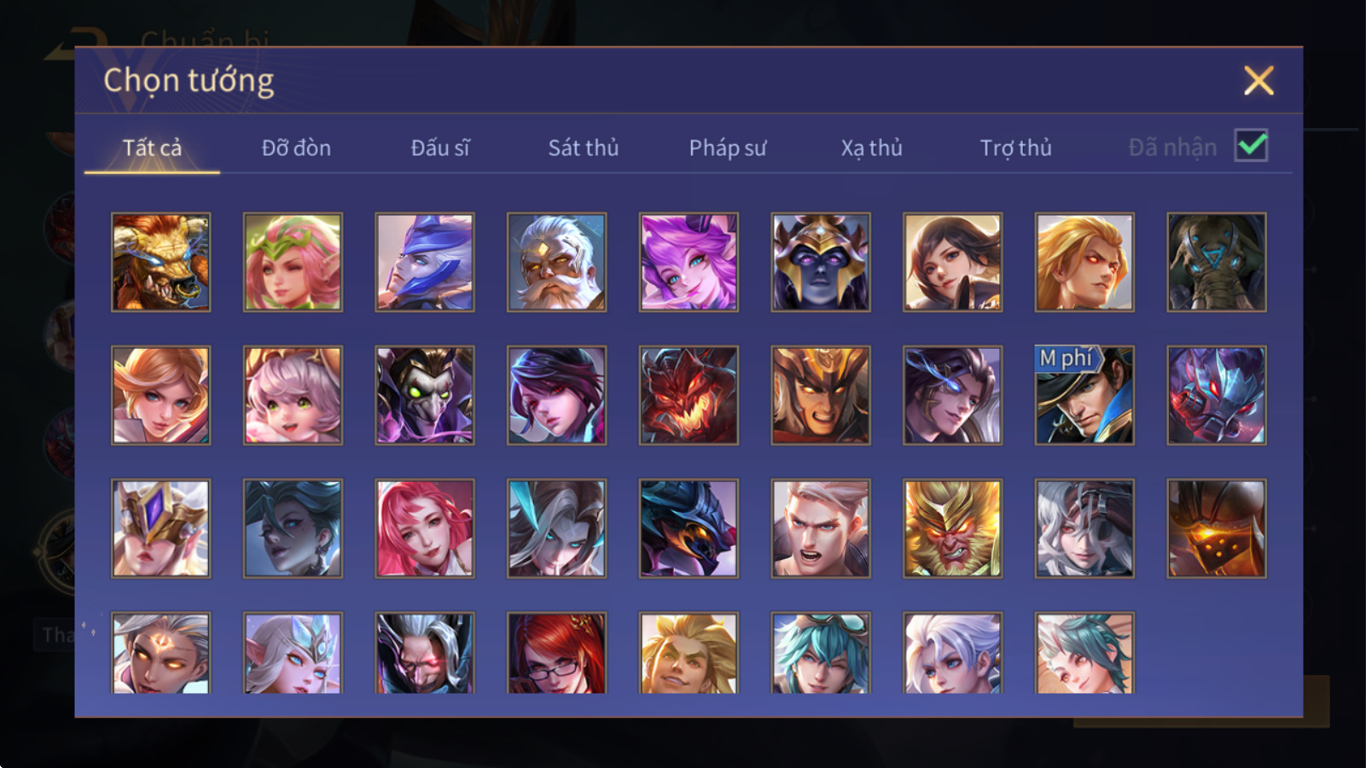Toggle the 'Đã nhận' checkbox
Screen dimensions: 1366x768
[x=1251, y=146]
